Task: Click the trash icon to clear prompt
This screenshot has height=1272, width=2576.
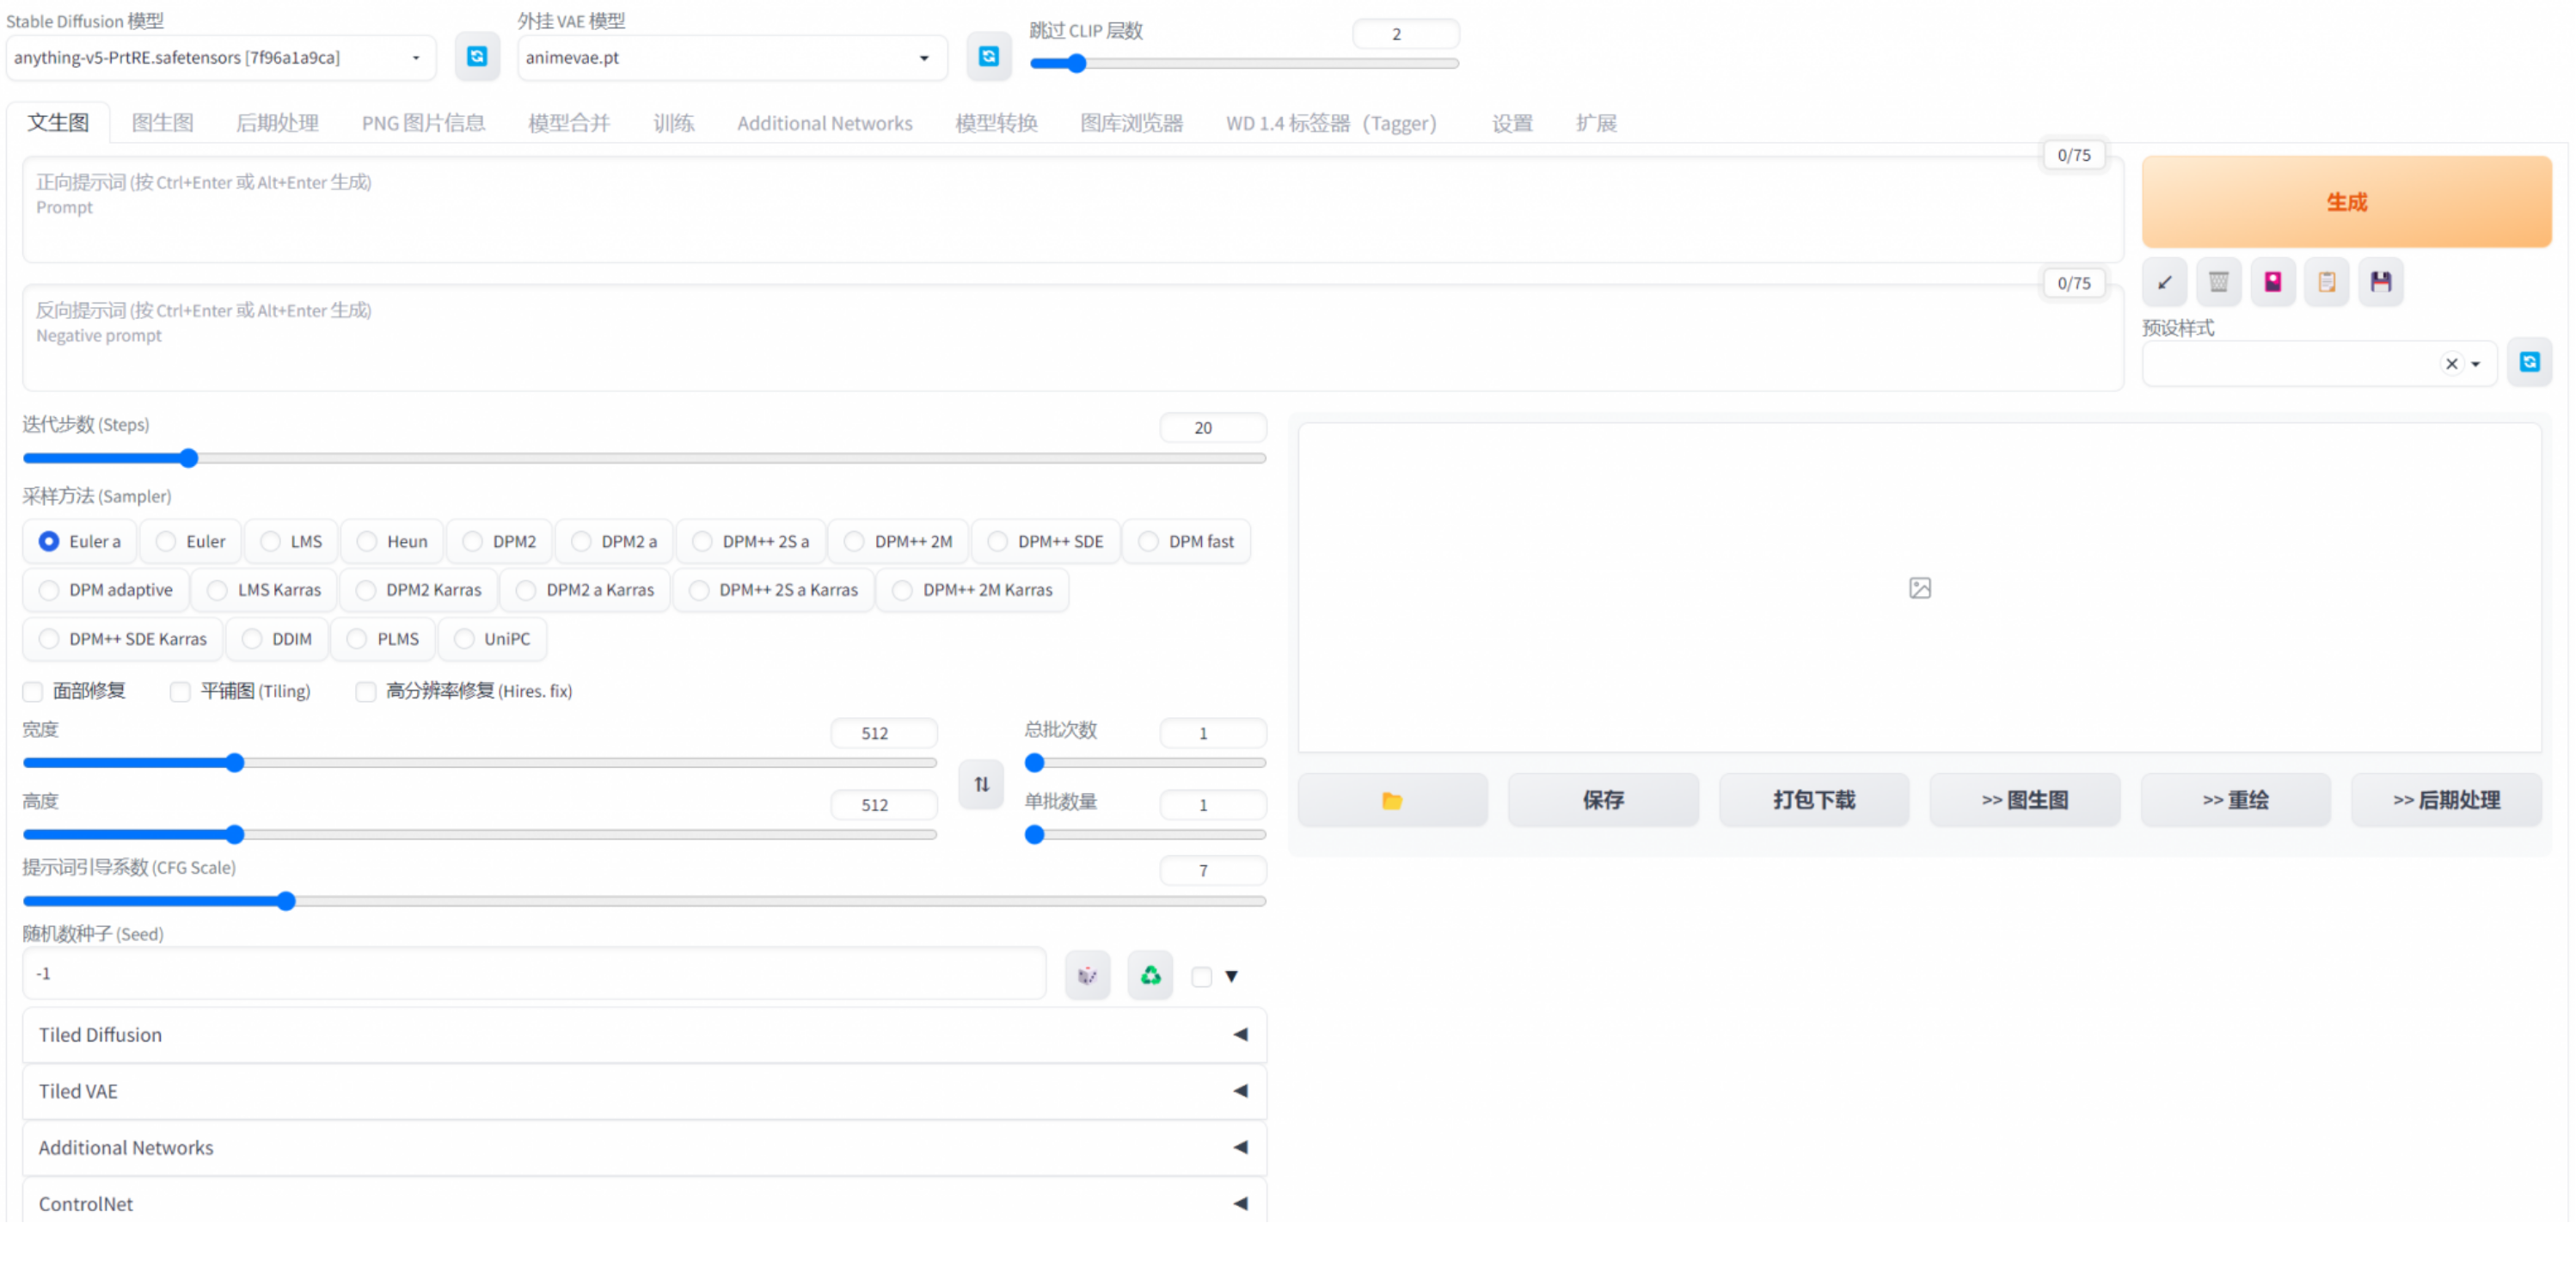Action: 2218,282
